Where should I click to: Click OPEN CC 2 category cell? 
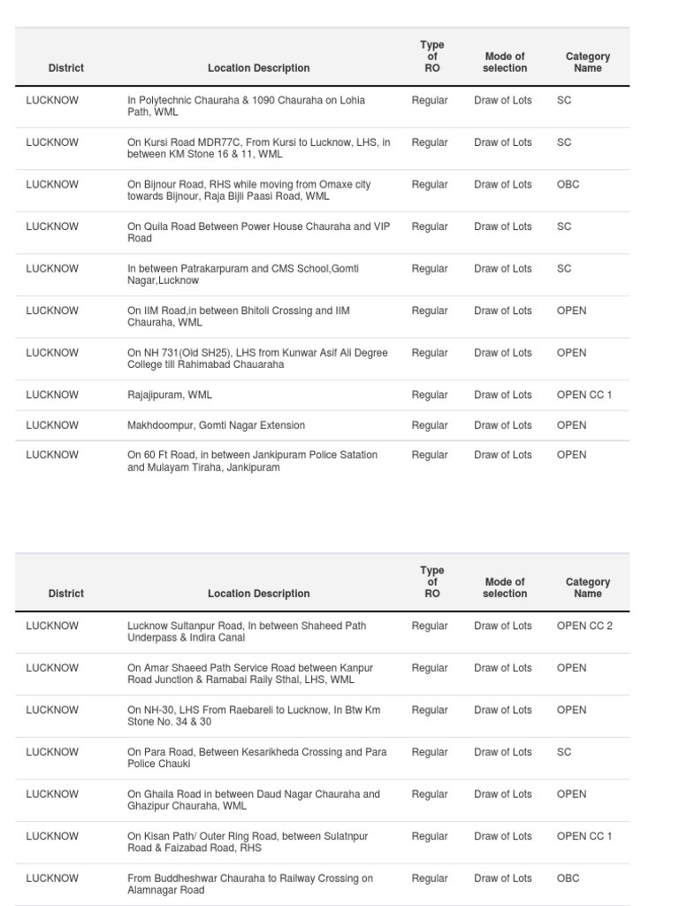(584, 626)
